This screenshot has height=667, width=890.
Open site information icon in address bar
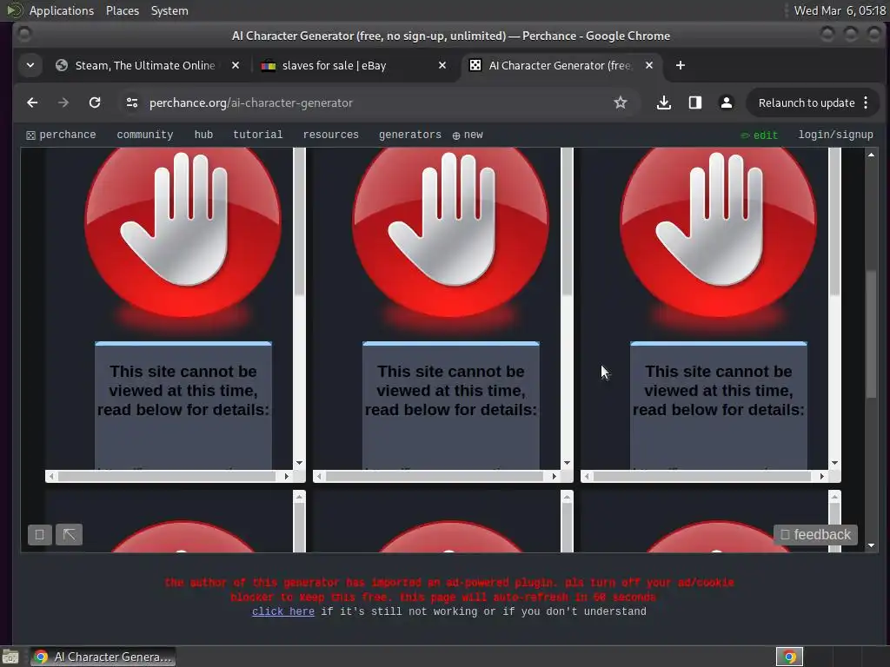(x=132, y=102)
